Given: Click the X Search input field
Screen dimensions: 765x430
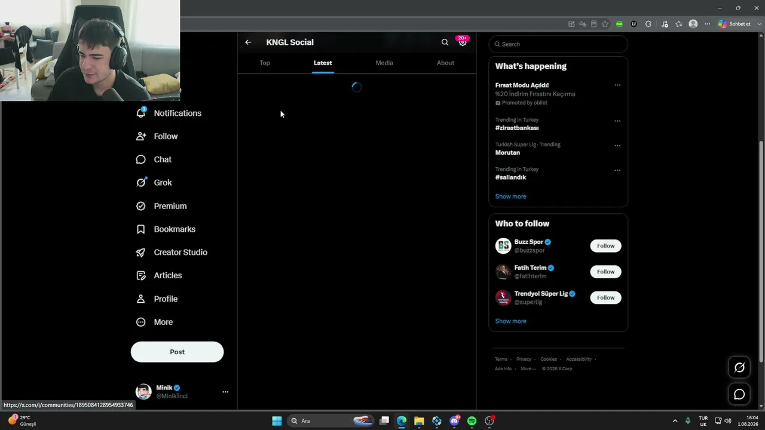Looking at the screenshot, I should 558,44.
